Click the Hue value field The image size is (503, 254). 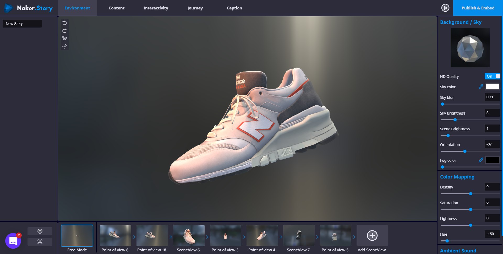click(492, 234)
